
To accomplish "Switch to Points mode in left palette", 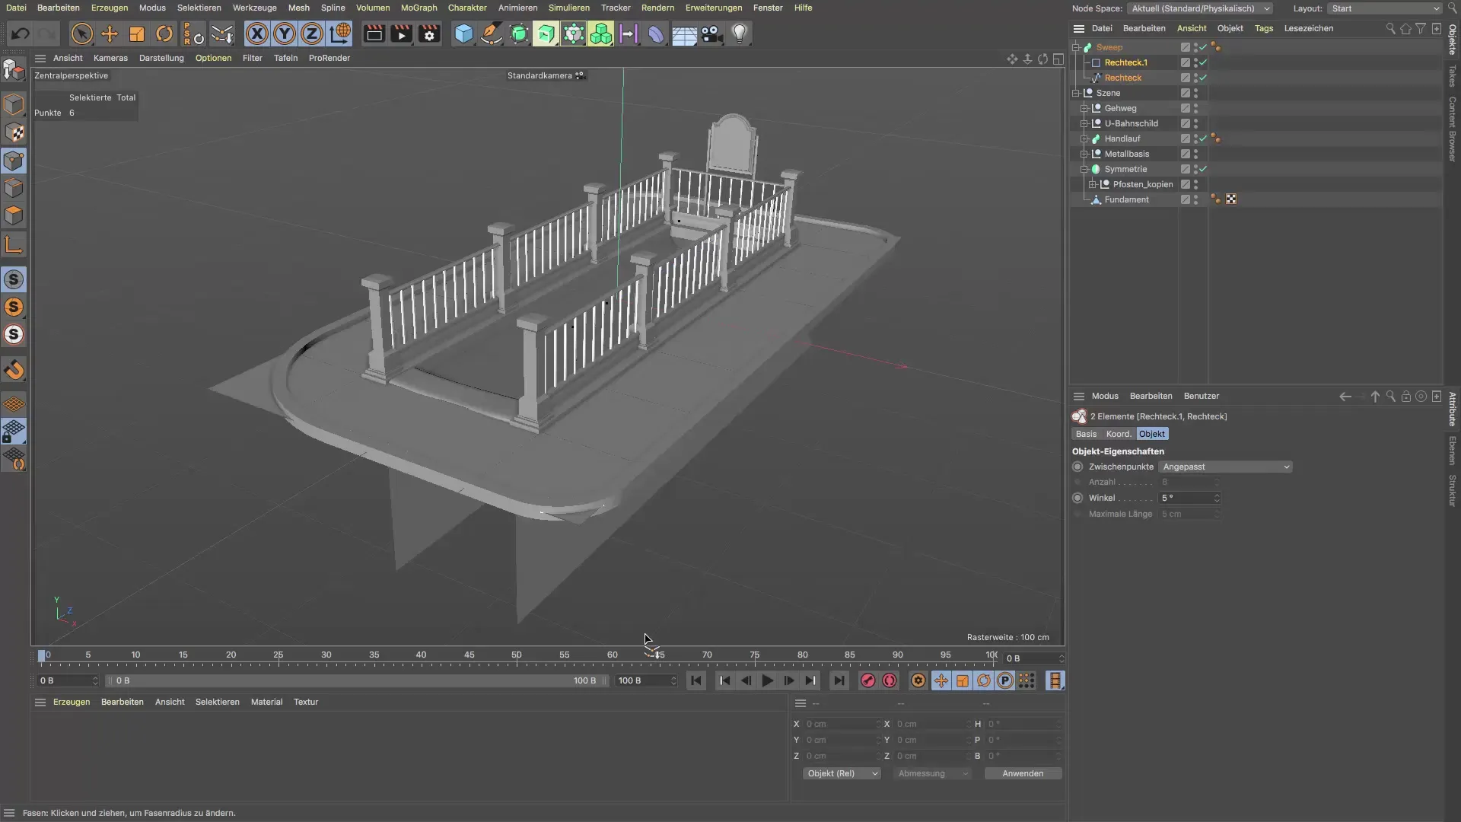I will click(x=14, y=161).
